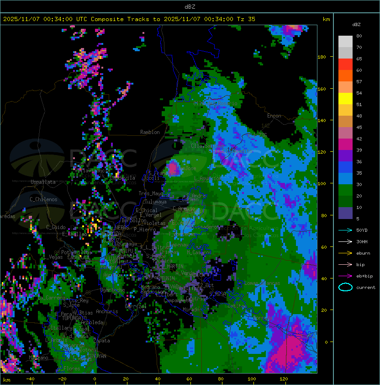Image resolution: width=380 pixels, height=385 pixels.
Task: Click the 'C_Chilenos' map label
Action: (43, 199)
